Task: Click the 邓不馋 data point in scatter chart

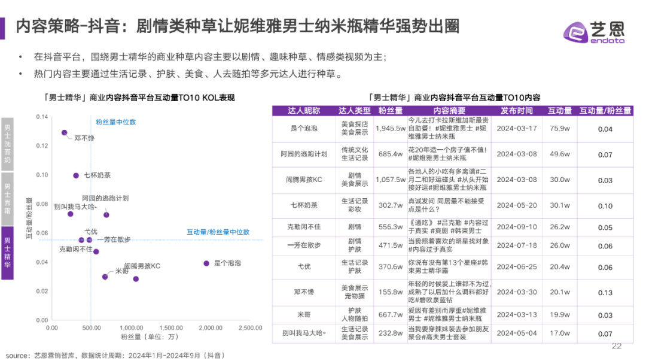Action: coord(64,133)
